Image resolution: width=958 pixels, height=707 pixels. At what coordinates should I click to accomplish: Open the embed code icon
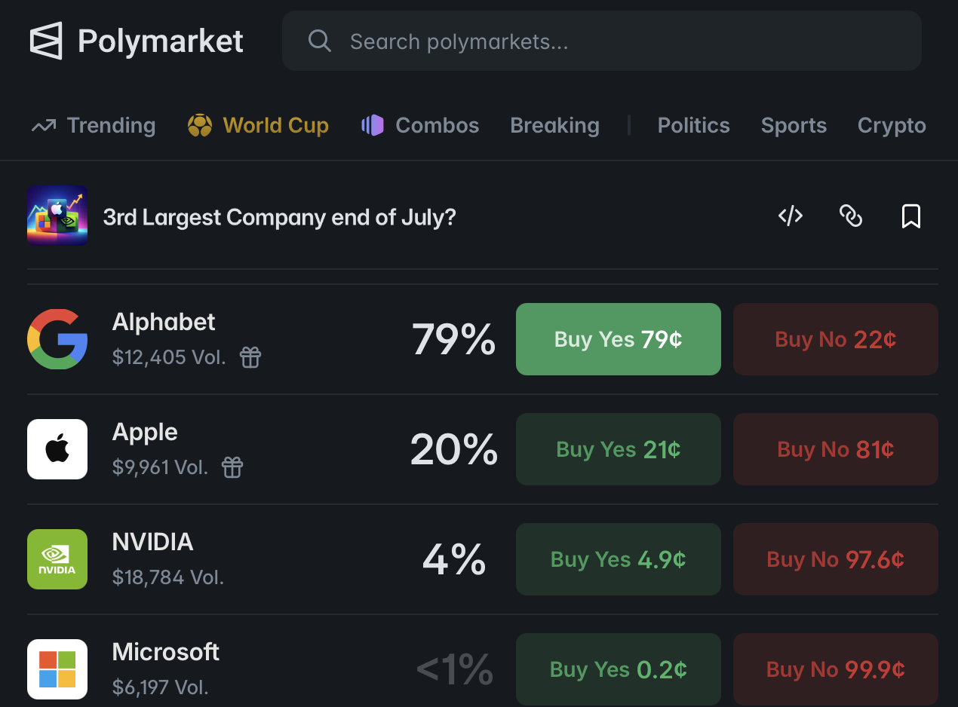(791, 216)
